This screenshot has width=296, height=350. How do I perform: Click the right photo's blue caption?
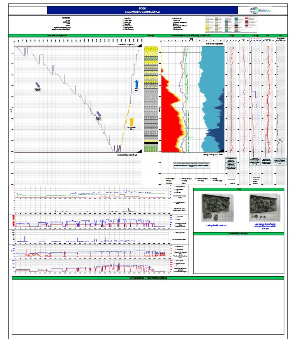click(265, 226)
